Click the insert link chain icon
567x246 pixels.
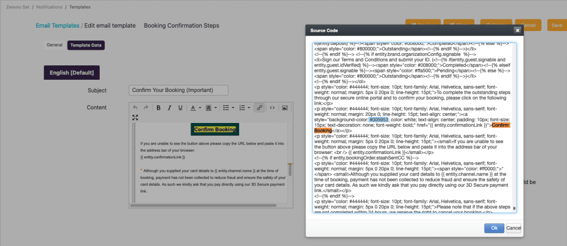click(x=259, y=107)
